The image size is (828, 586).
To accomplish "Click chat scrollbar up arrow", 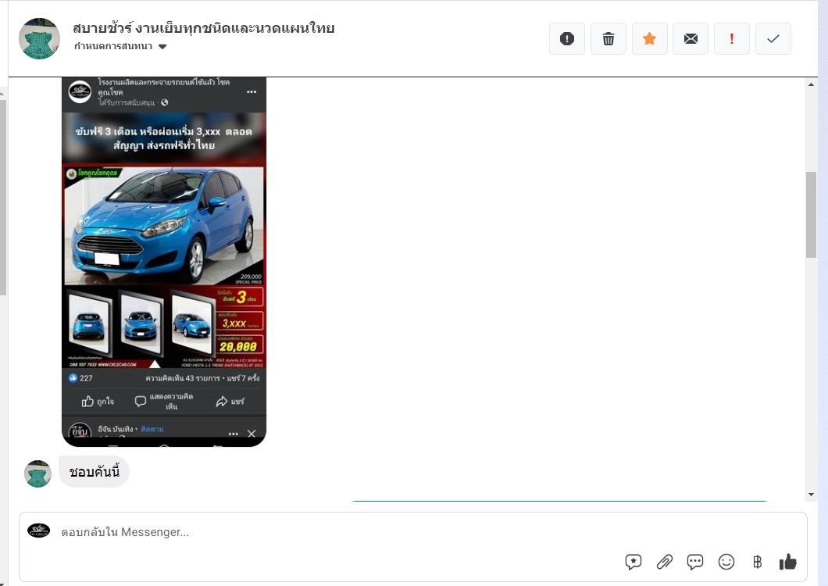I will [x=811, y=84].
